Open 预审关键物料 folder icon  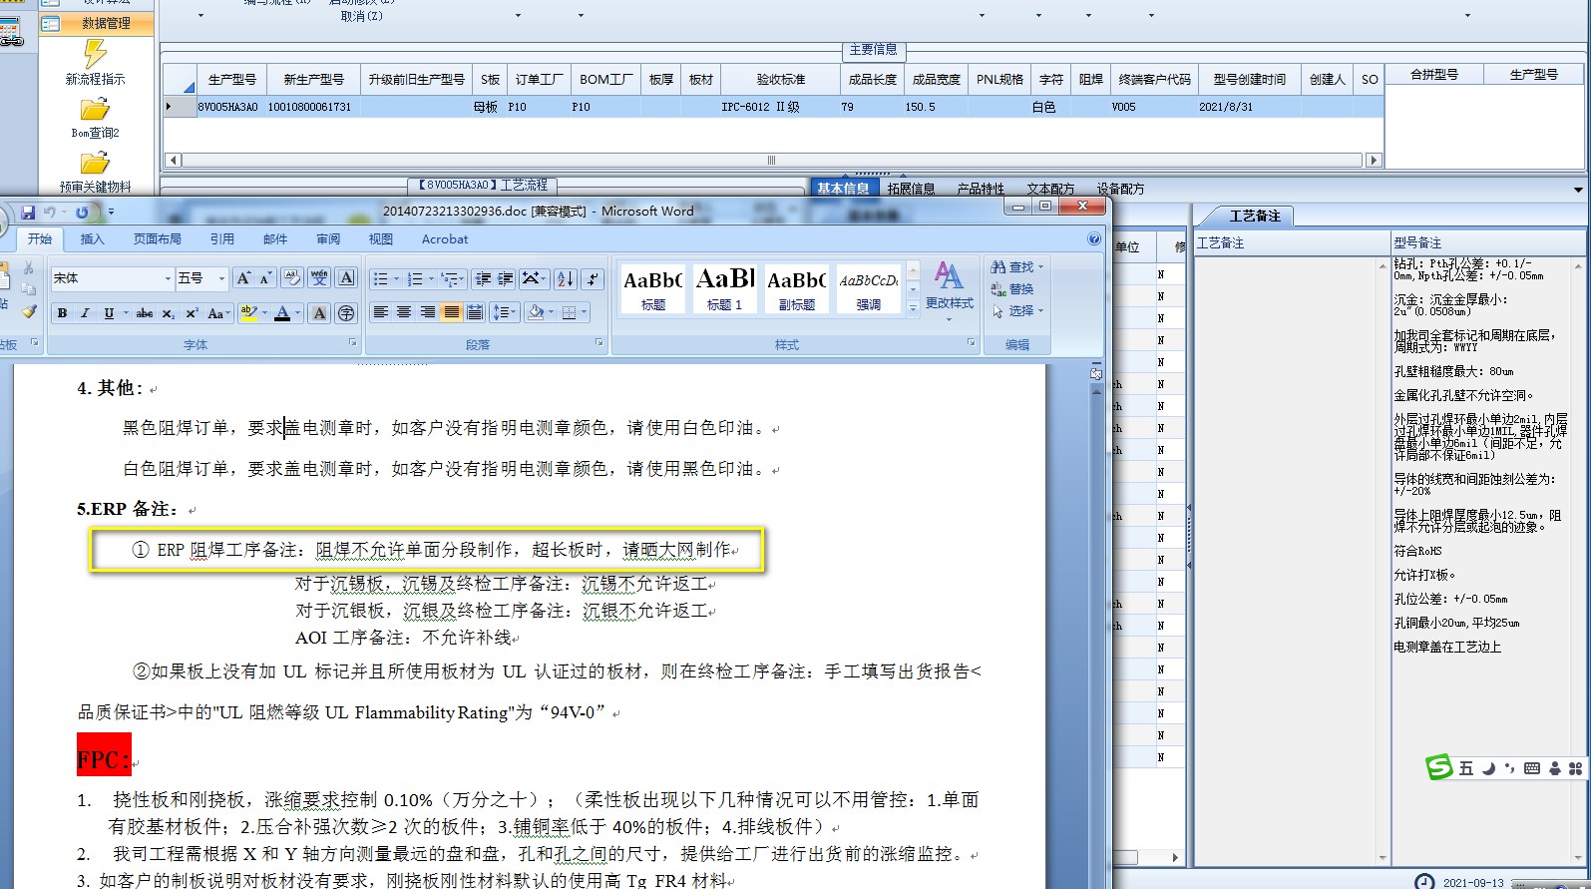pyautogui.click(x=95, y=163)
